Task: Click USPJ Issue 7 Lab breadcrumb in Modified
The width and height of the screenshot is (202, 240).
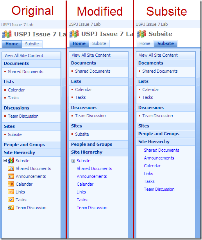Action: [x=84, y=24]
